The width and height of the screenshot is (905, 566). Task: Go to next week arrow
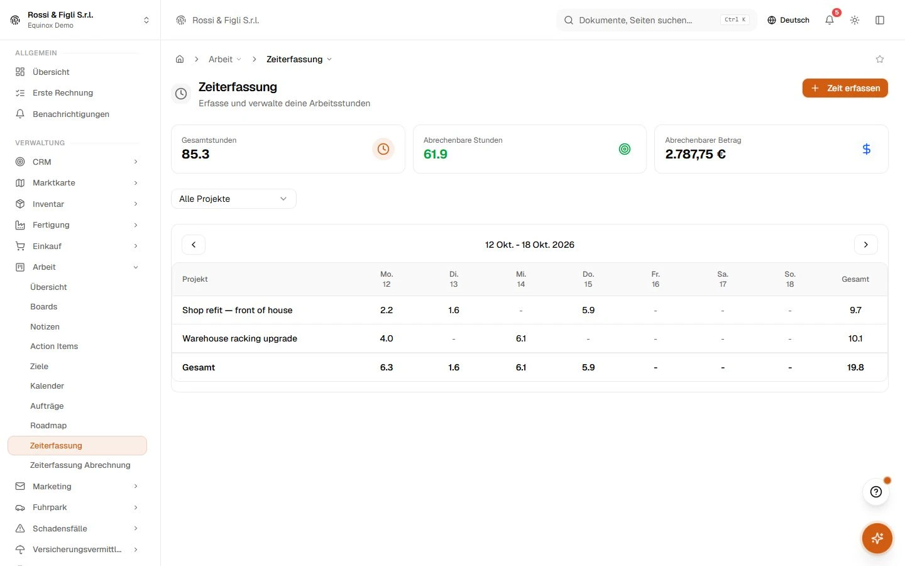click(866, 245)
